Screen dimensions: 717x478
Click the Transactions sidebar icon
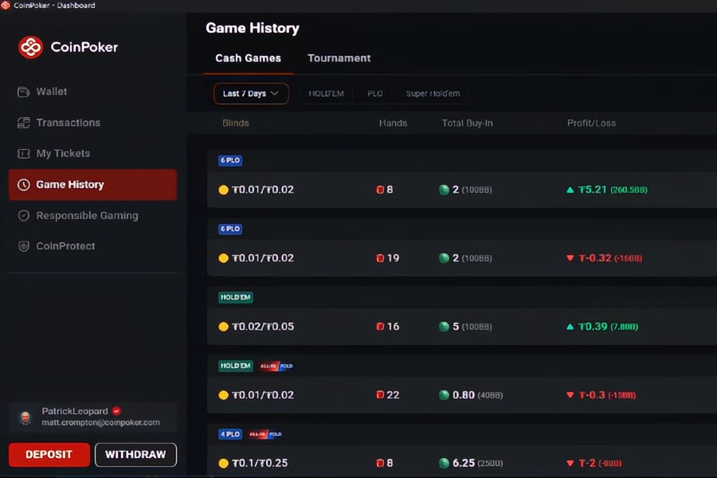coord(24,123)
